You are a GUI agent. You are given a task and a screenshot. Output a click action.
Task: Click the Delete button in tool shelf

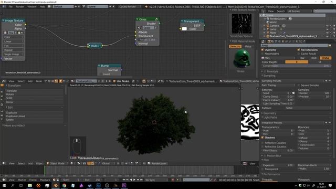34,120
